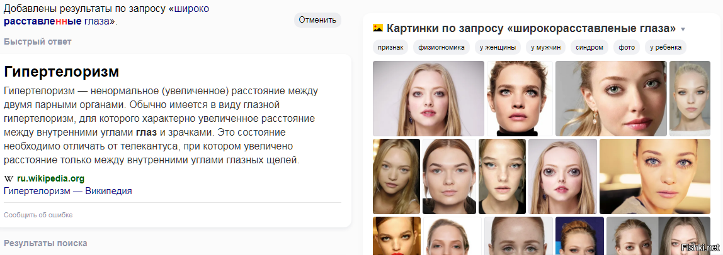
Task: Open the Гипертелоризм — Википедия link
Action: pyautogui.click(x=68, y=191)
